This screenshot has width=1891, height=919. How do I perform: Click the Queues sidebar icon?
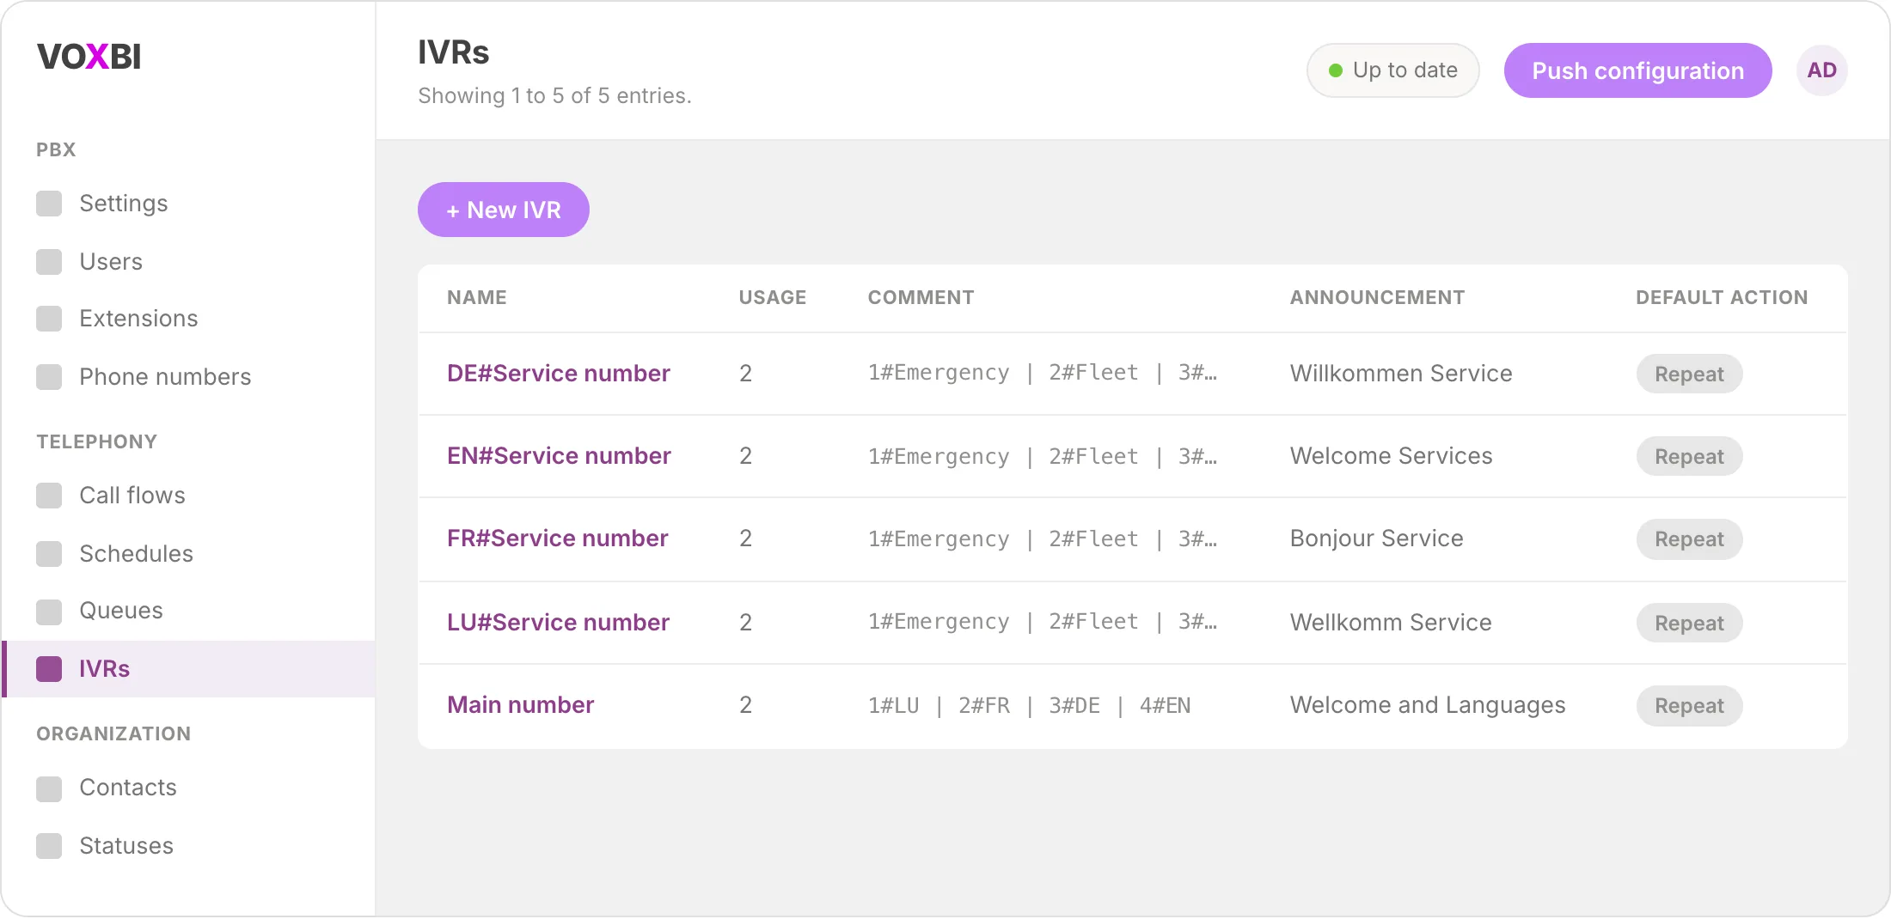coord(49,612)
